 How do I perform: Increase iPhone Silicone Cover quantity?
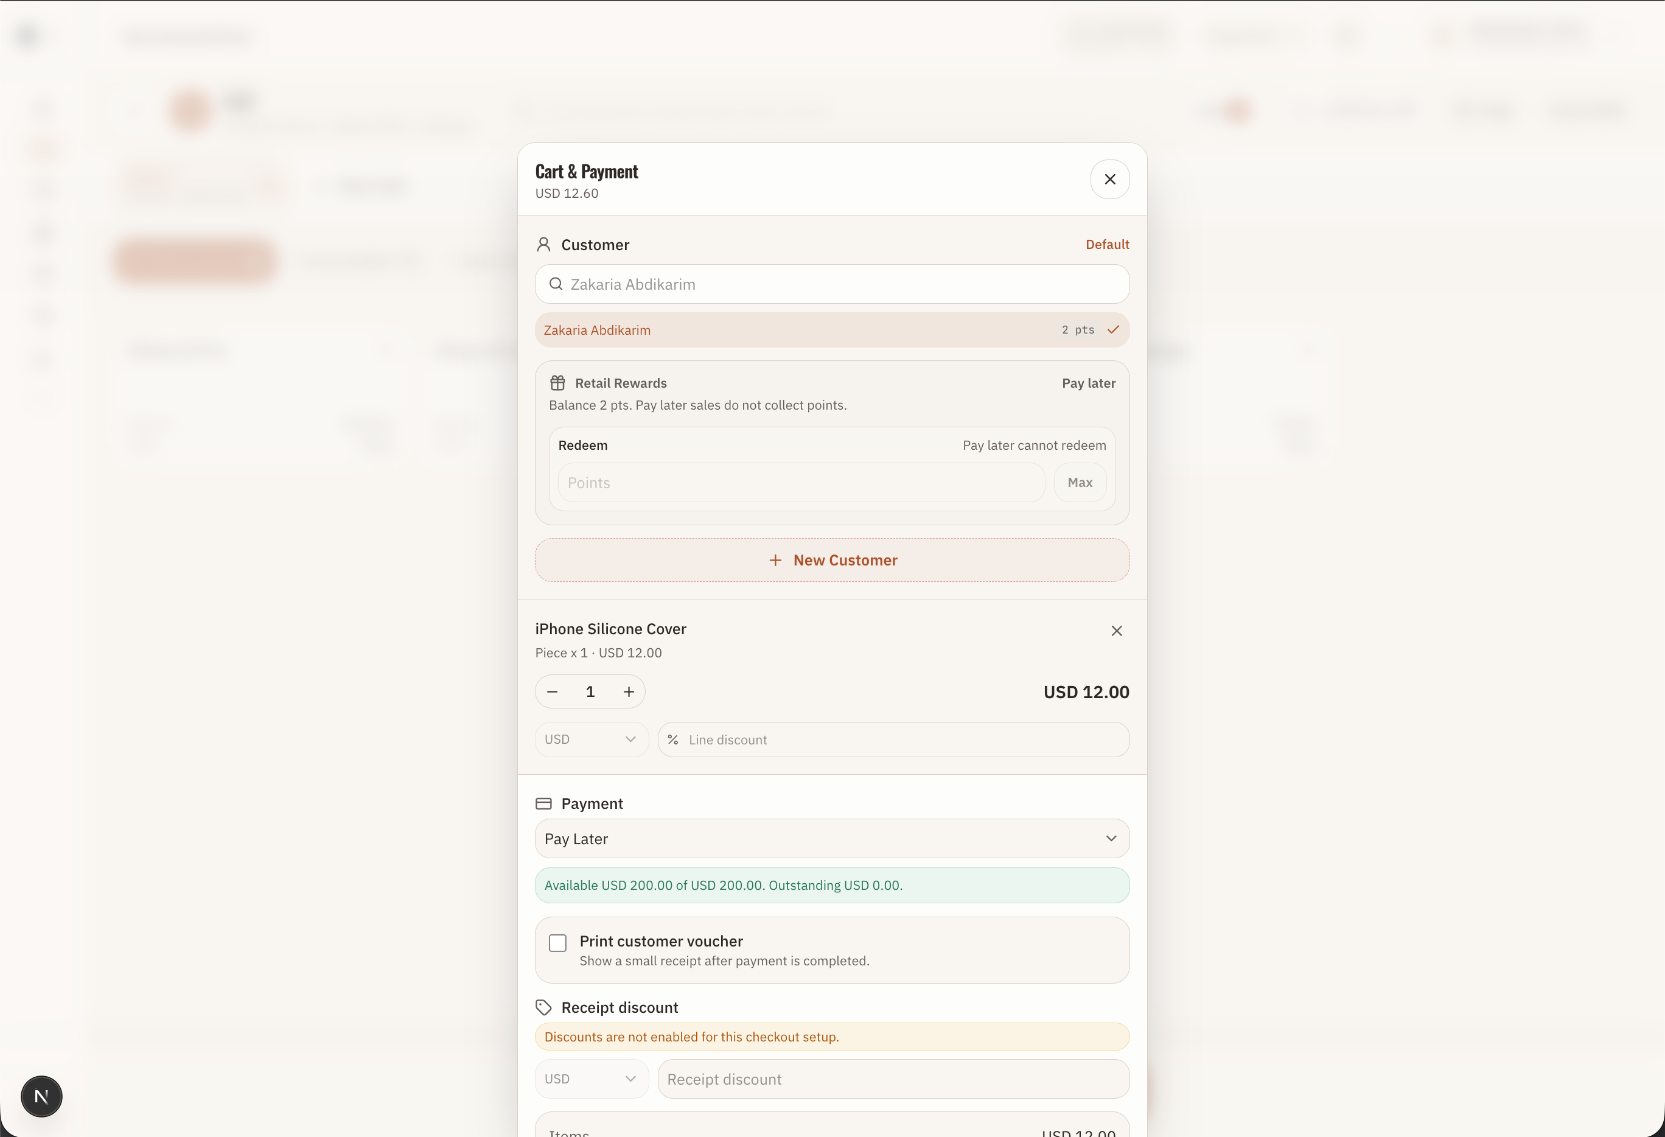[x=628, y=692]
